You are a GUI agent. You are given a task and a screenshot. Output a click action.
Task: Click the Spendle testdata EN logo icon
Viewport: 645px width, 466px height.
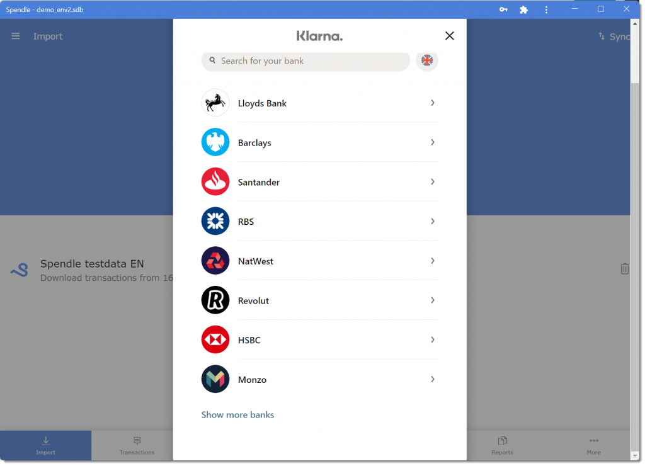click(x=20, y=270)
